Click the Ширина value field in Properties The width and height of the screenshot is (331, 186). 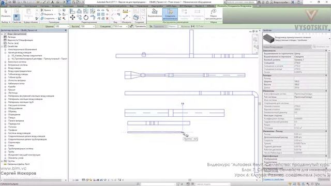tap(309, 82)
